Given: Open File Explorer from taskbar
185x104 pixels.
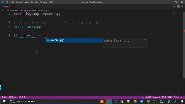Looking at the screenshot, I should pos(135,101).
